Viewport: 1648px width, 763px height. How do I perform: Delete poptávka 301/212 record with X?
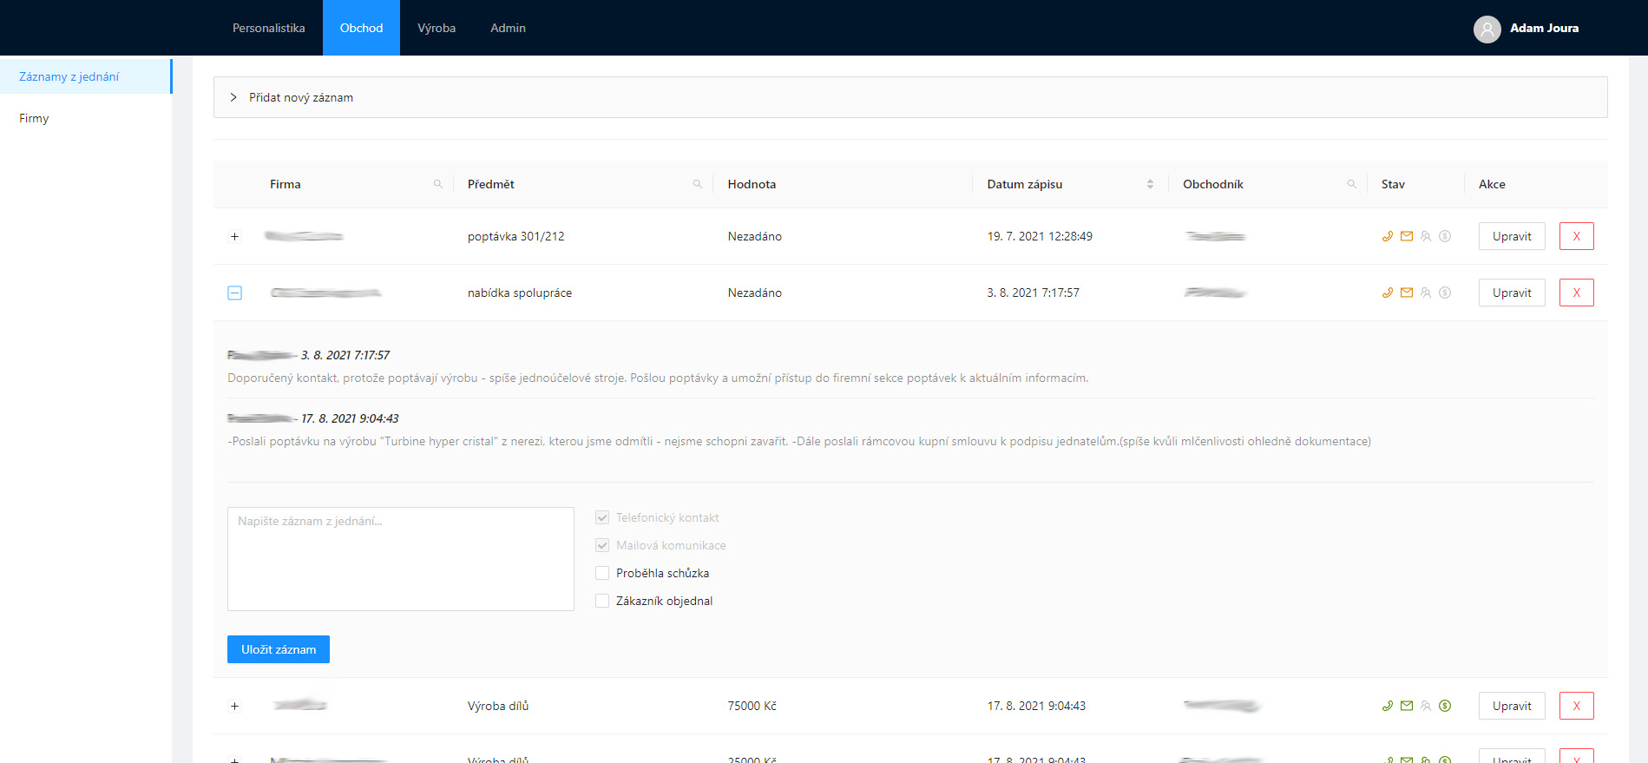[x=1577, y=236]
